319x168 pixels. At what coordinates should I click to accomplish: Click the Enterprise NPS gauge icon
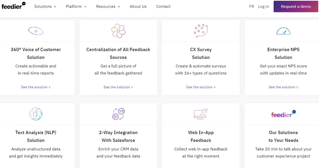pos(283,31)
